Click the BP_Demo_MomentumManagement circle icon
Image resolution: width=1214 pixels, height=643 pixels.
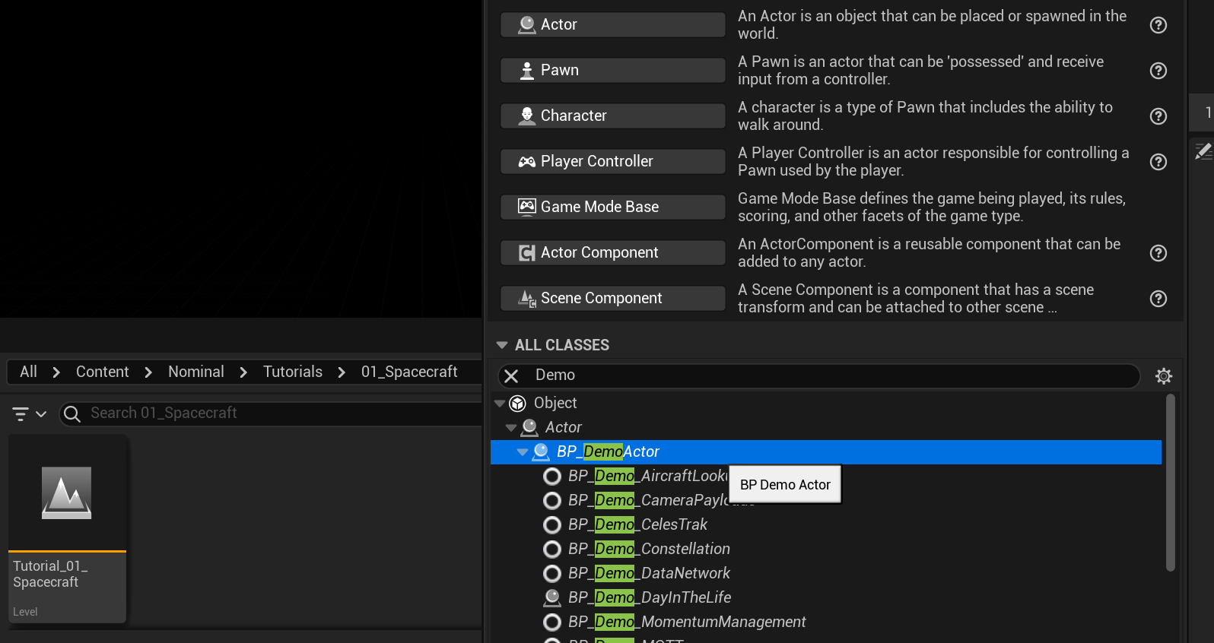point(552,622)
